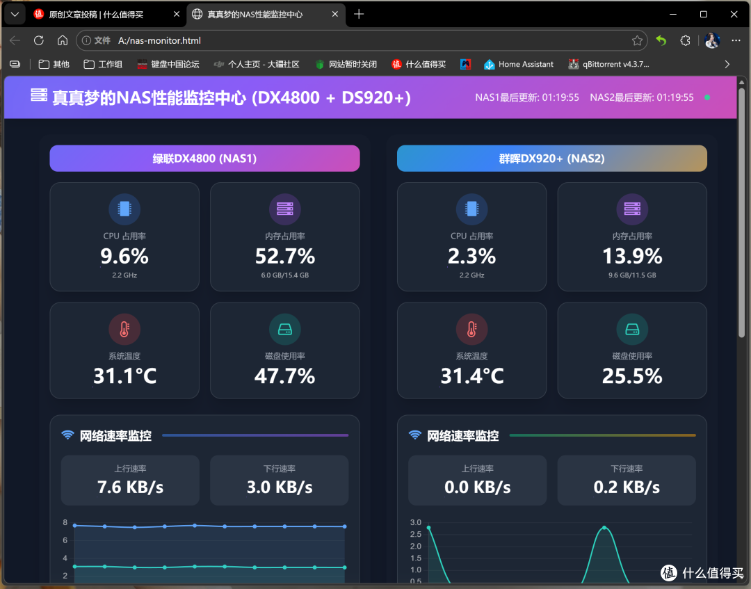
Task: Click NAS2 memory server icon
Action: (632, 209)
